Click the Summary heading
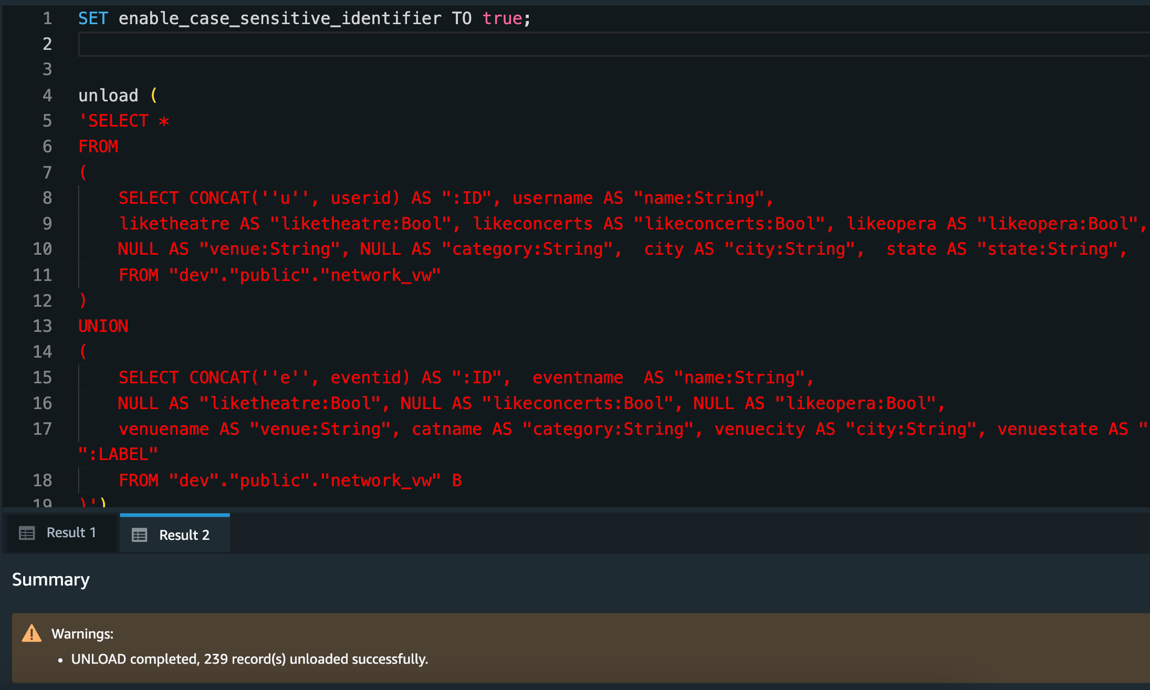The width and height of the screenshot is (1150, 690). [x=51, y=579]
